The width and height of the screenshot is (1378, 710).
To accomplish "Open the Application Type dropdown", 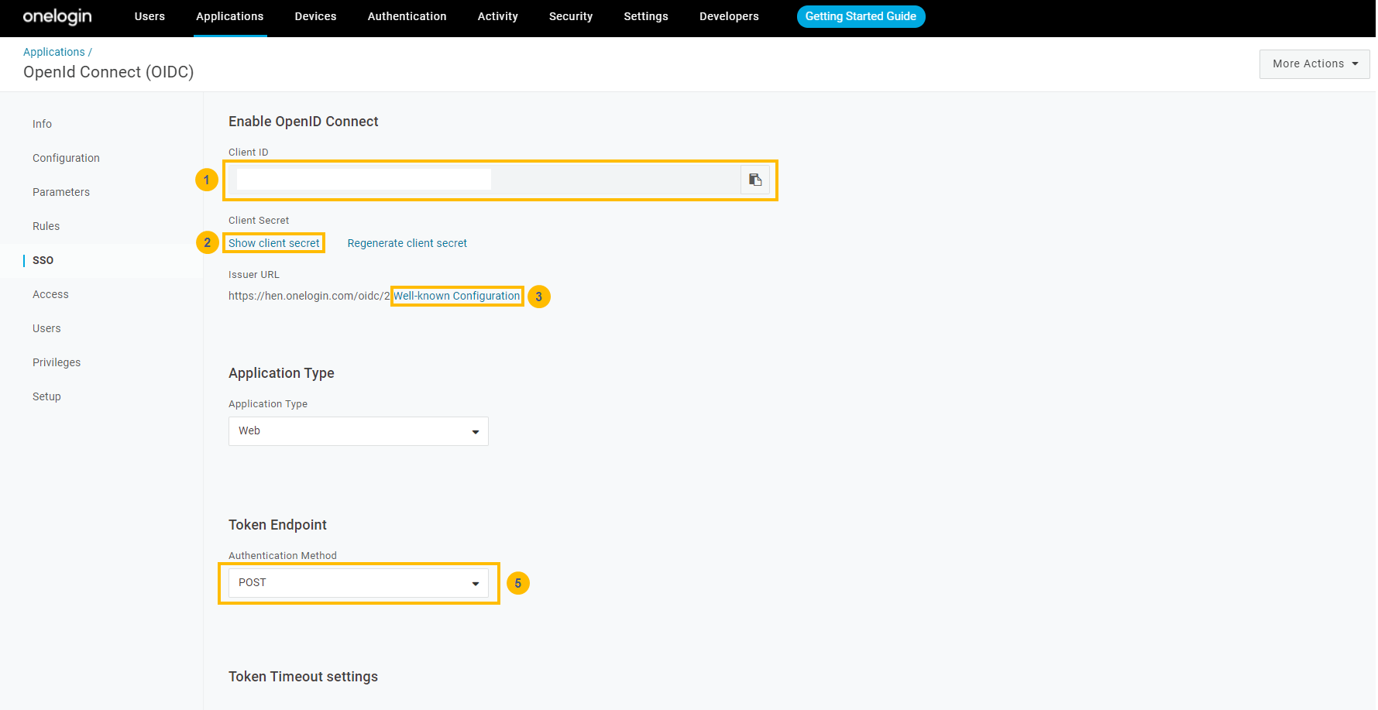I will (x=358, y=430).
